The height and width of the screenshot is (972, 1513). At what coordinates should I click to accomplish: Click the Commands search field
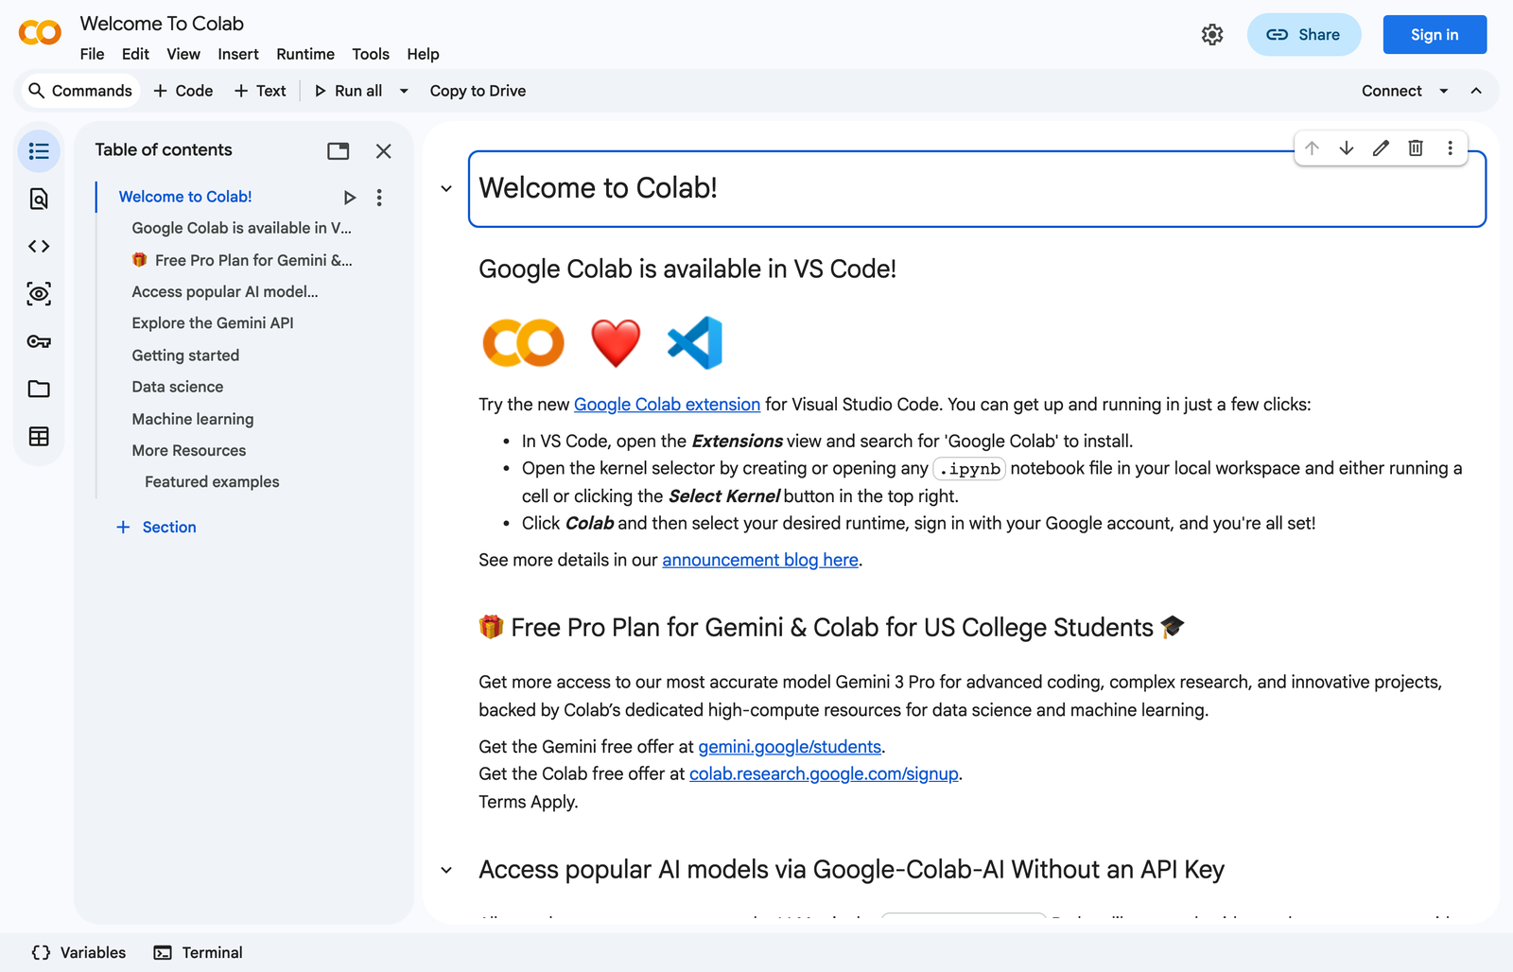[80, 91]
